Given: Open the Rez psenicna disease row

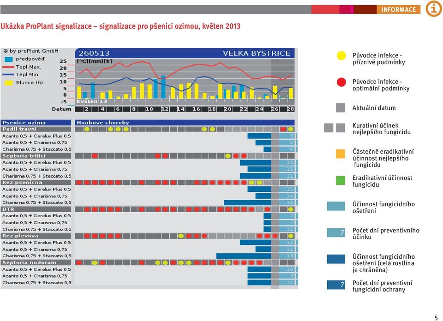Looking at the screenshot, I should coord(36,182).
